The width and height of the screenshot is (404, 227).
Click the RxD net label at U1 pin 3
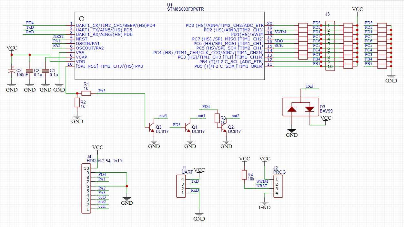(30, 32)
